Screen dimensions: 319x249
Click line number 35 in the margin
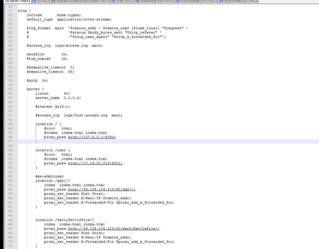click(x=10, y=89)
